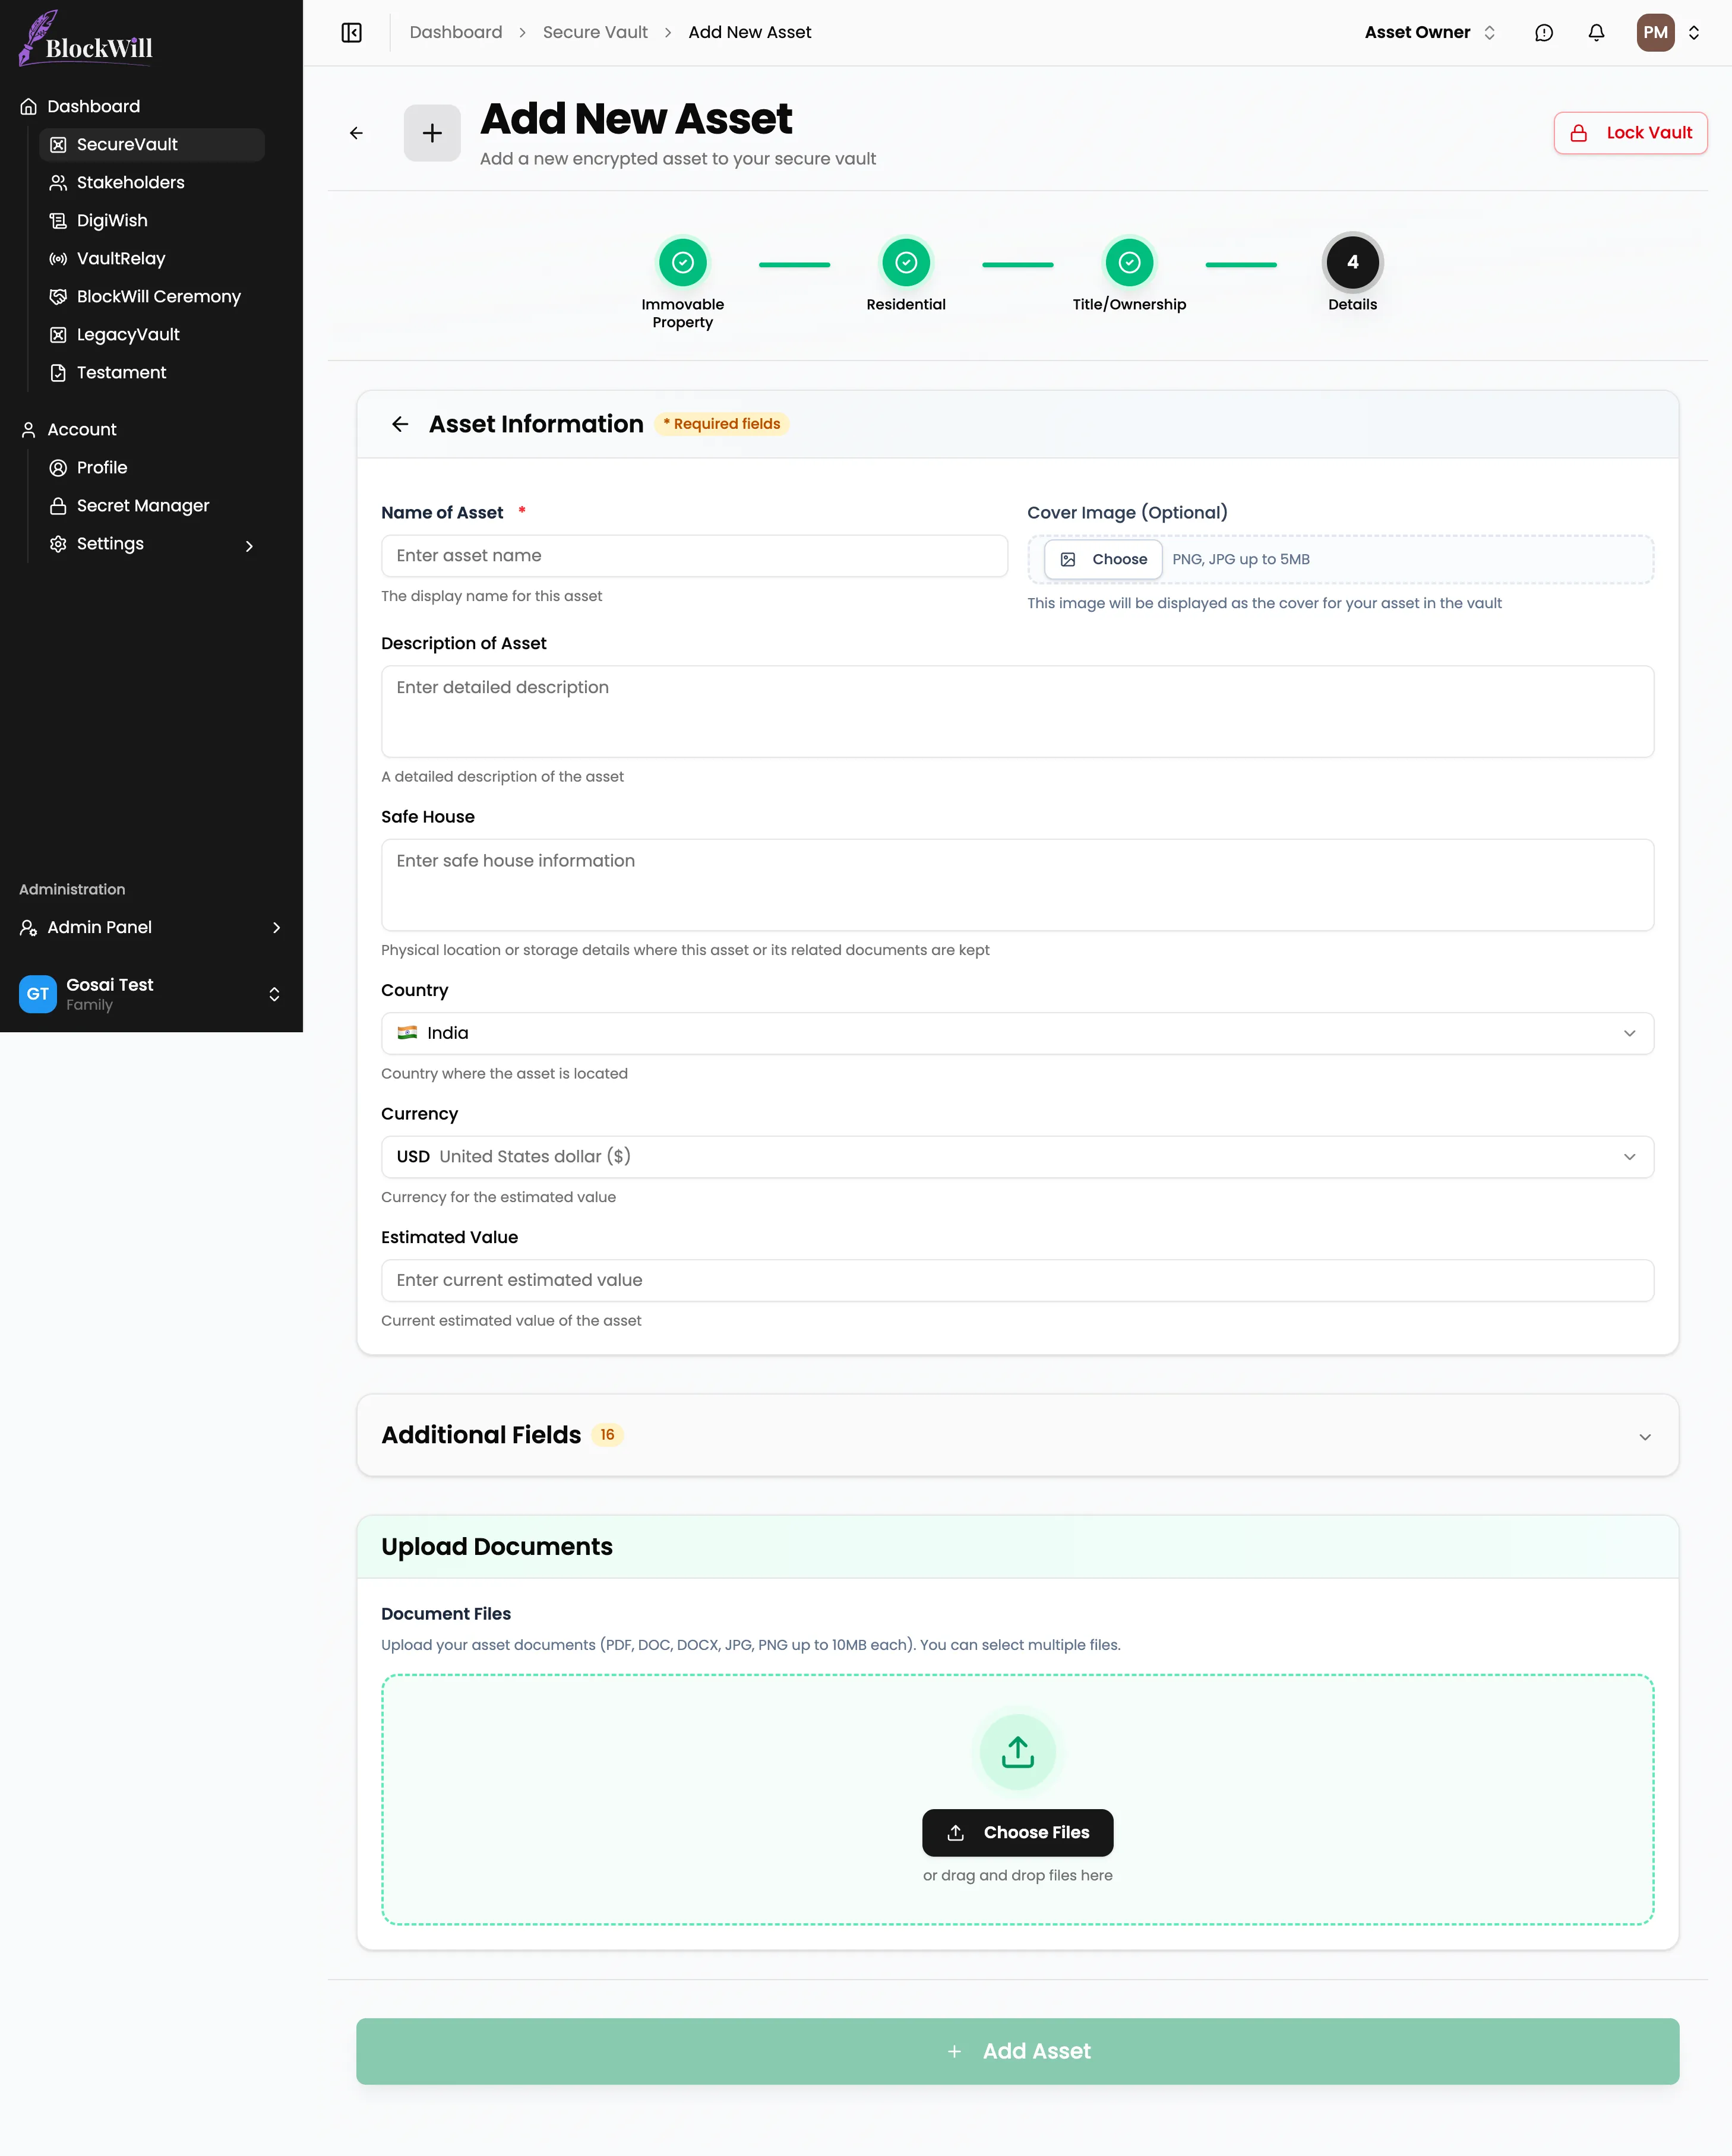Viewport: 1732px width, 2156px height.
Task: Click the green upload icon circle
Action: pyautogui.click(x=1017, y=1752)
